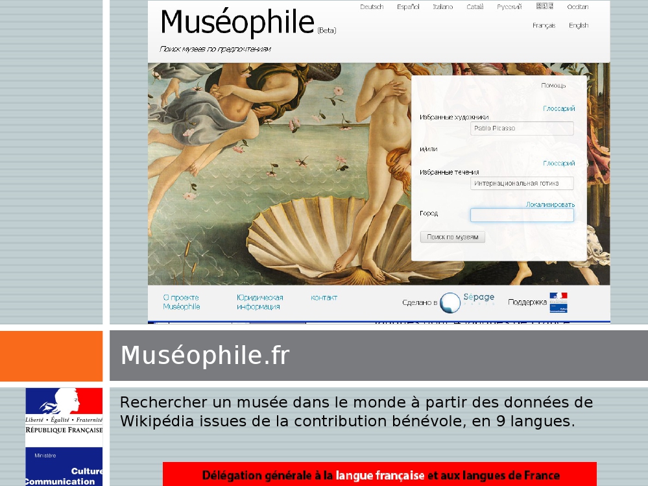Click the Интернациональная готика movement field
This screenshot has height=486, width=648.
point(522,184)
